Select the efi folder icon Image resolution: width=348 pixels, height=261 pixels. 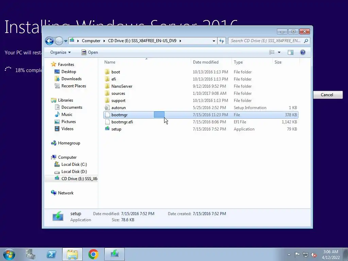click(107, 79)
